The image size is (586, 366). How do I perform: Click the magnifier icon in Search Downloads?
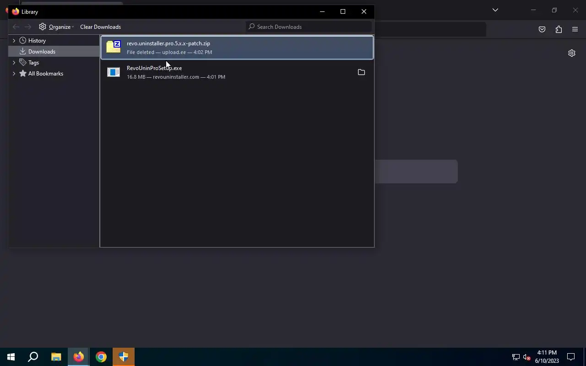(x=251, y=27)
